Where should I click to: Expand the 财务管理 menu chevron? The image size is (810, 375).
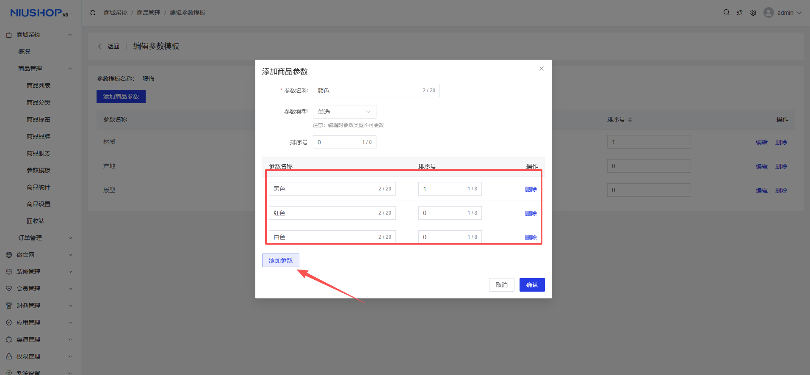coord(70,306)
